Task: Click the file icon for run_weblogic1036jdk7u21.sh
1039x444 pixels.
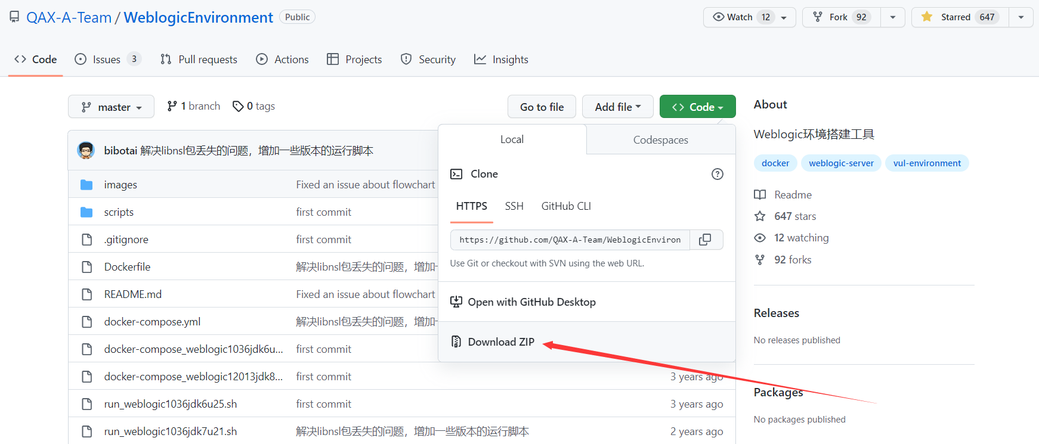Action: [x=87, y=431]
